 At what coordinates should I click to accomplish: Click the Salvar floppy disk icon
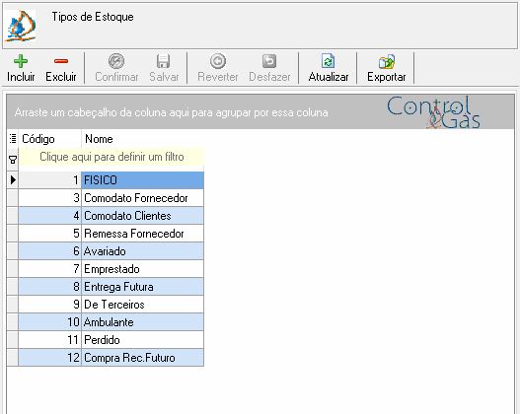[x=164, y=61]
